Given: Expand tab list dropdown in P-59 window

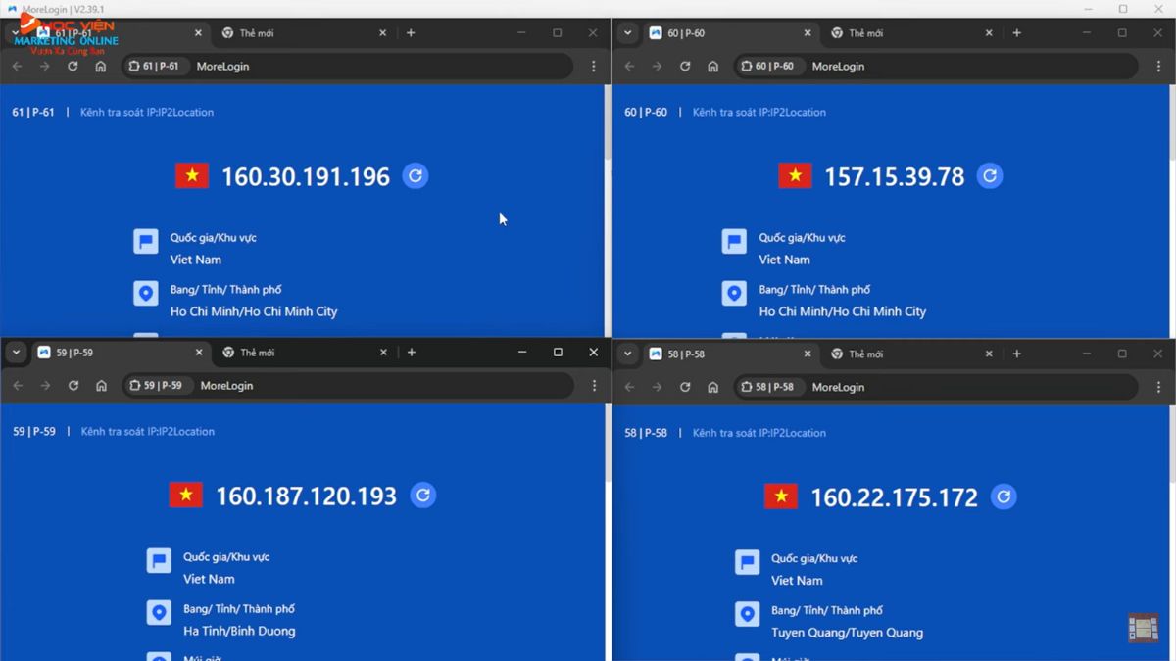Looking at the screenshot, I should point(16,353).
